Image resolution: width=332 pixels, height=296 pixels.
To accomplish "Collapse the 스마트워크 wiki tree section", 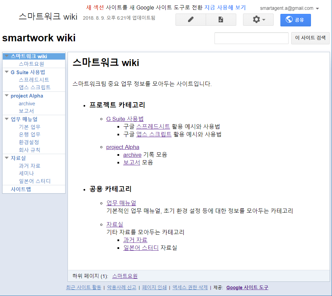I will [x=6, y=56].
